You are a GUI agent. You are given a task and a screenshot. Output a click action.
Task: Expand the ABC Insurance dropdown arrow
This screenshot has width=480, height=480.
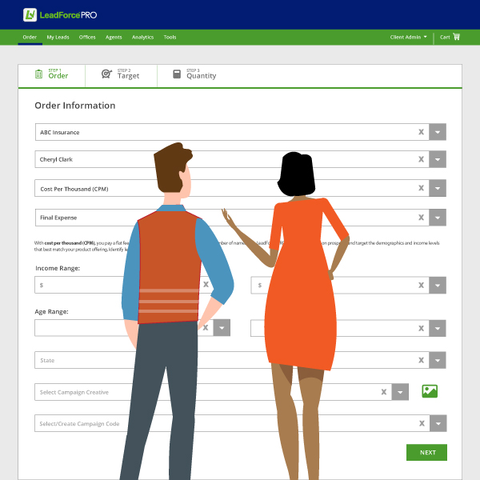click(x=438, y=132)
